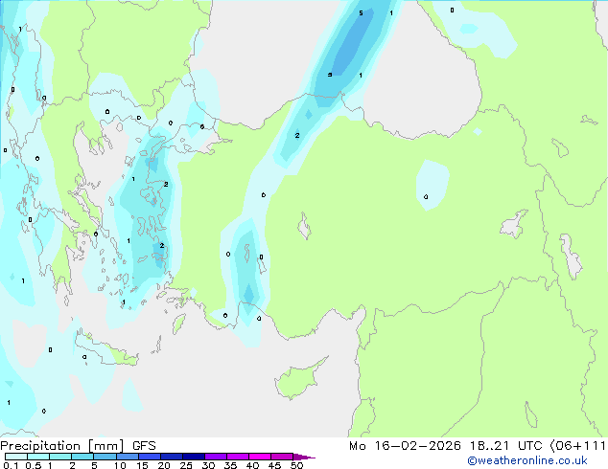Image resolution: width=608 pixels, height=469 pixels.
Task: Click the "10" legend scale label
Action: tap(120, 465)
